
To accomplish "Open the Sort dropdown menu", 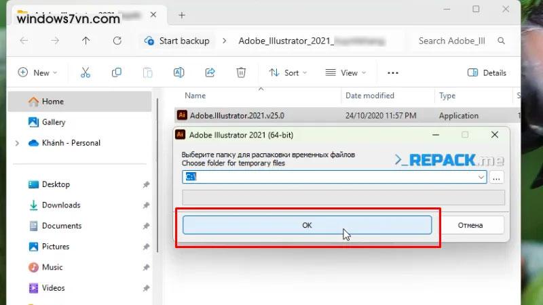I will [x=288, y=73].
